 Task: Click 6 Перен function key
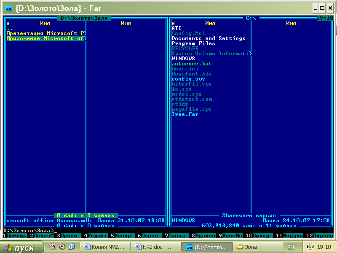coord(150,236)
